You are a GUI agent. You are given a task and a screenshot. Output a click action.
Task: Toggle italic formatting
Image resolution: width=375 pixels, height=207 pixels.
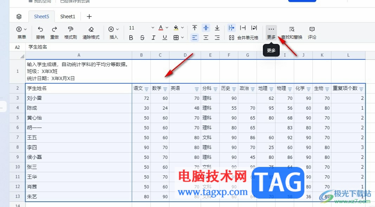pos(154,38)
